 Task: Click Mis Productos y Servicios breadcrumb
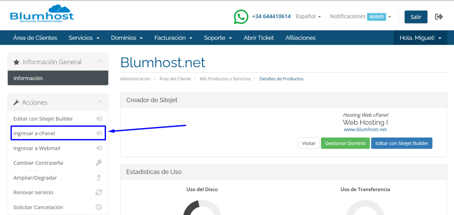225,79
